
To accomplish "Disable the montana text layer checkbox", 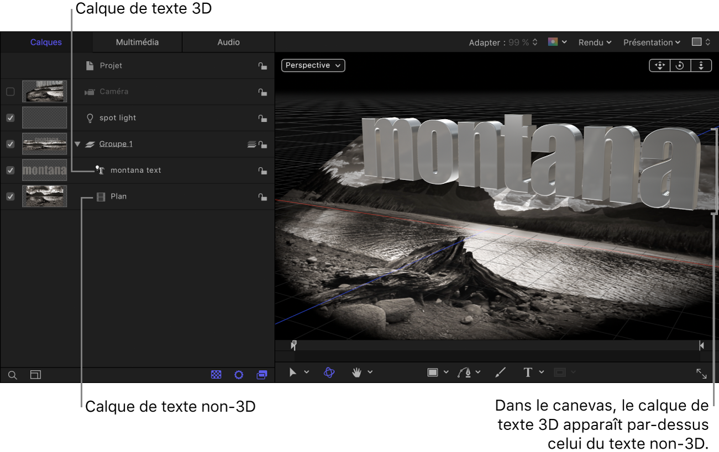I will click(x=10, y=170).
